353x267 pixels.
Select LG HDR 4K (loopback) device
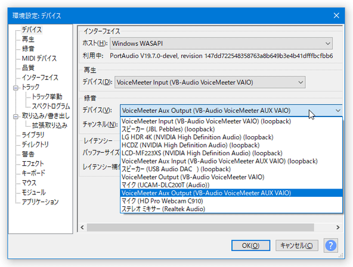(231, 137)
